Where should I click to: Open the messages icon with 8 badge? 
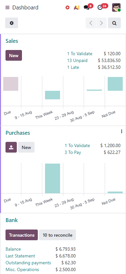[86, 7]
